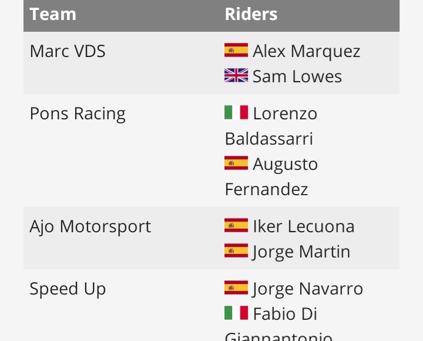Screen dimensions: 423x341
Task: Click the Spanish flag beside Iker Lecuona
Action: tap(236, 225)
